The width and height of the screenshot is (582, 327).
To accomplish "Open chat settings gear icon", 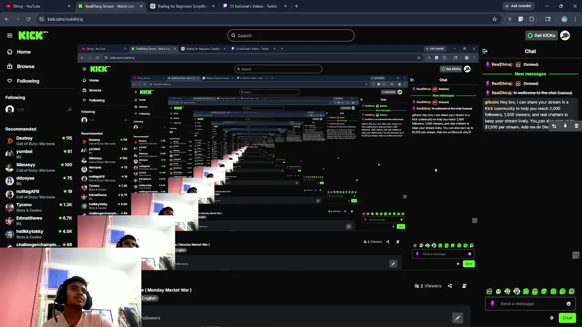I will [552, 318].
